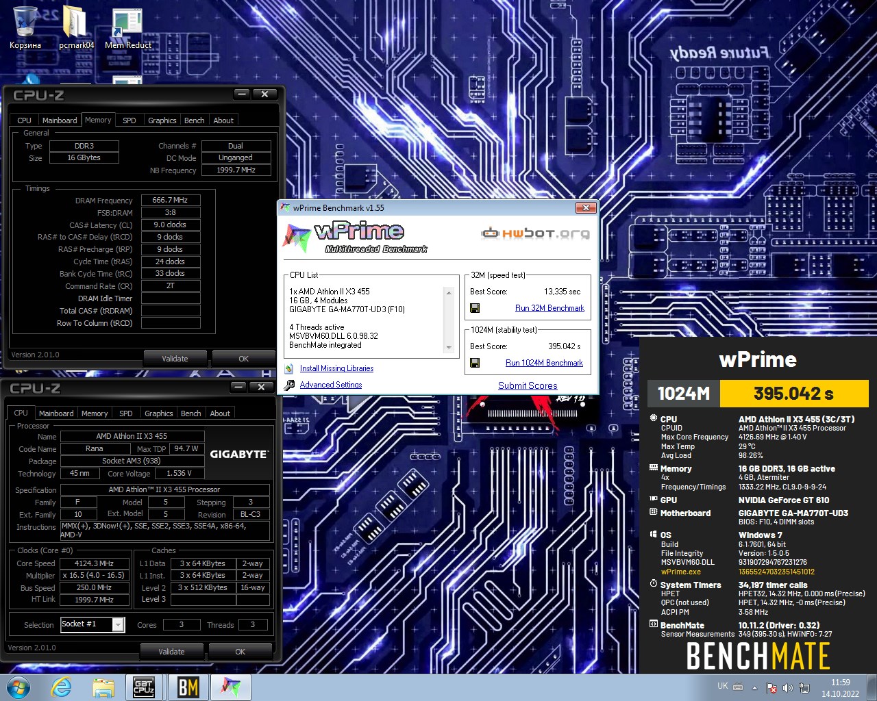Switch to CPU-Z taskbar button
The height and width of the screenshot is (701, 877).
pos(145,687)
